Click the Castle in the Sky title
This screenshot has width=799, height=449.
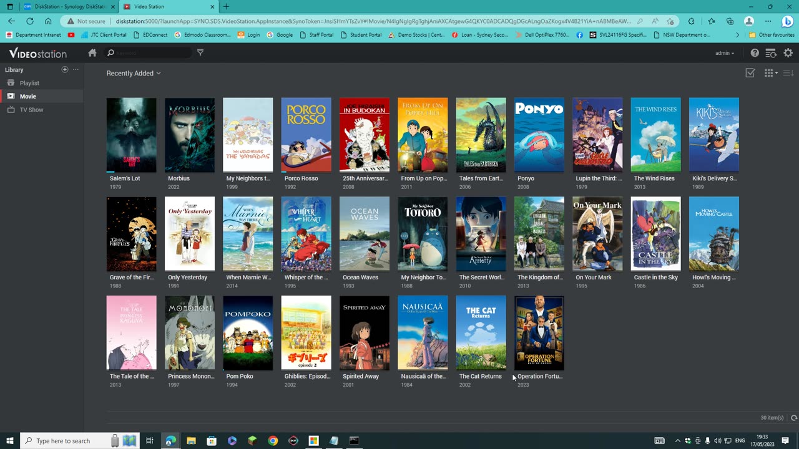[655, 278]
